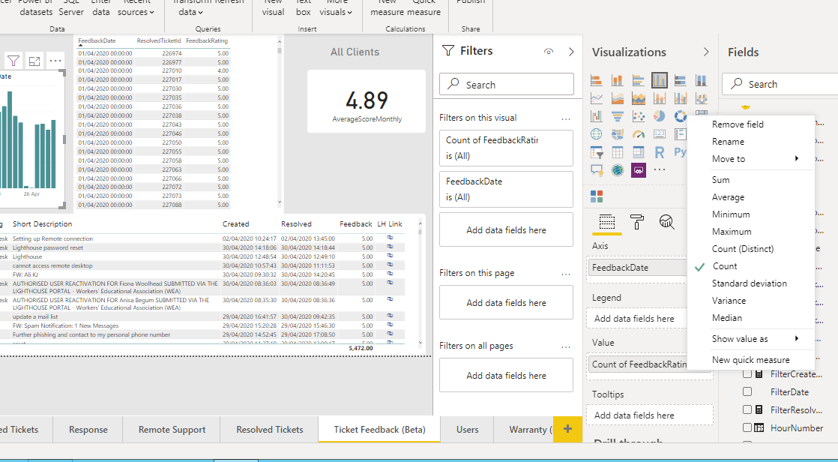This screenshot has width=838, height=462.
Task: Select the scatter chart visual
Action: tap(638, 116)
